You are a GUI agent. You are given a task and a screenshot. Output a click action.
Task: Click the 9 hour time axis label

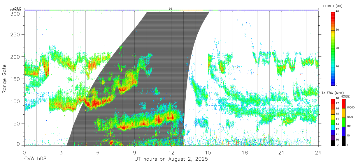(x=134, y=152)
